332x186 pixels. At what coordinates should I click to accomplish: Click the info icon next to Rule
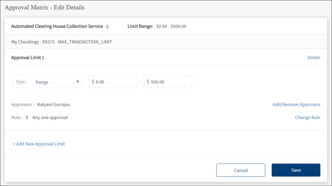27,117
